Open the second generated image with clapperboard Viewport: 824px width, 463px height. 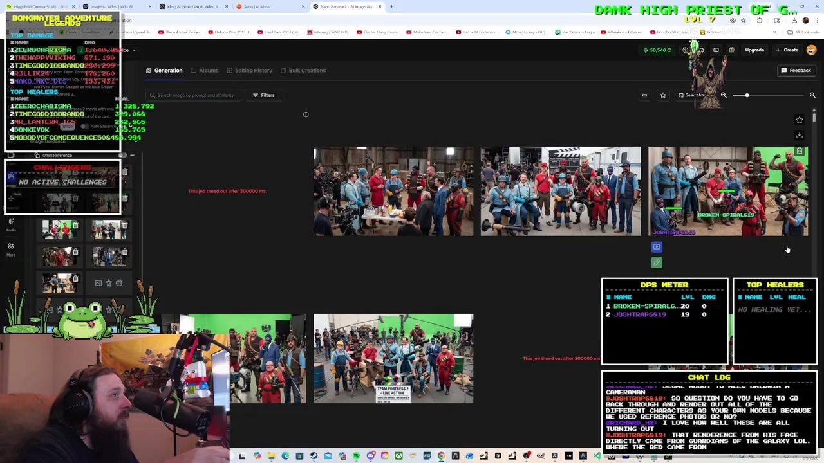pyautogui.click(x=561, y=192)
